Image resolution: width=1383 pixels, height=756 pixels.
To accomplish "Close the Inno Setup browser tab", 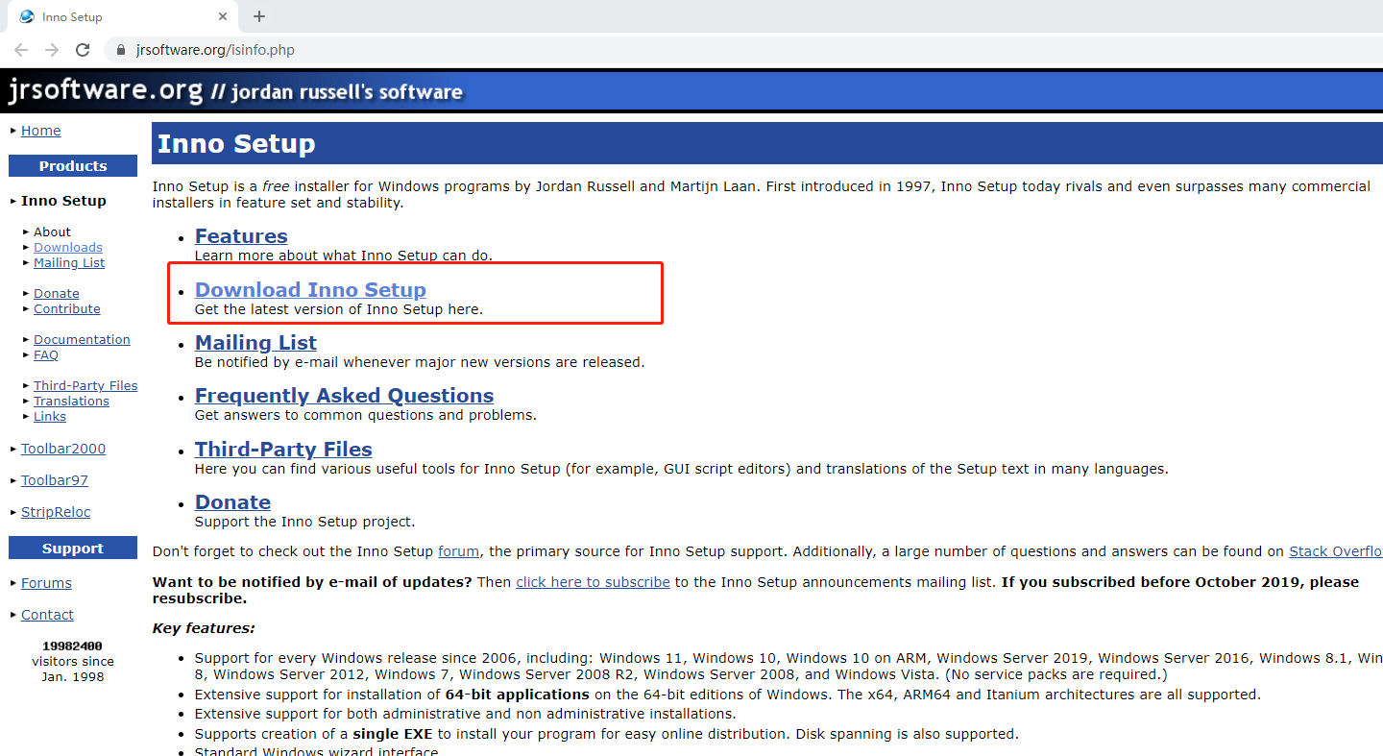I will tap(223, 16).
